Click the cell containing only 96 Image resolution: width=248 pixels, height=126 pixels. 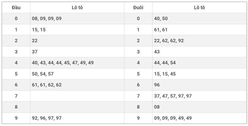coord(157,85)
